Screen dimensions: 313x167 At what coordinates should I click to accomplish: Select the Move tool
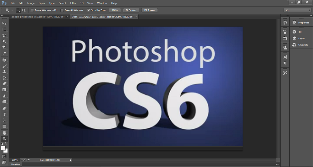(4, 23)
